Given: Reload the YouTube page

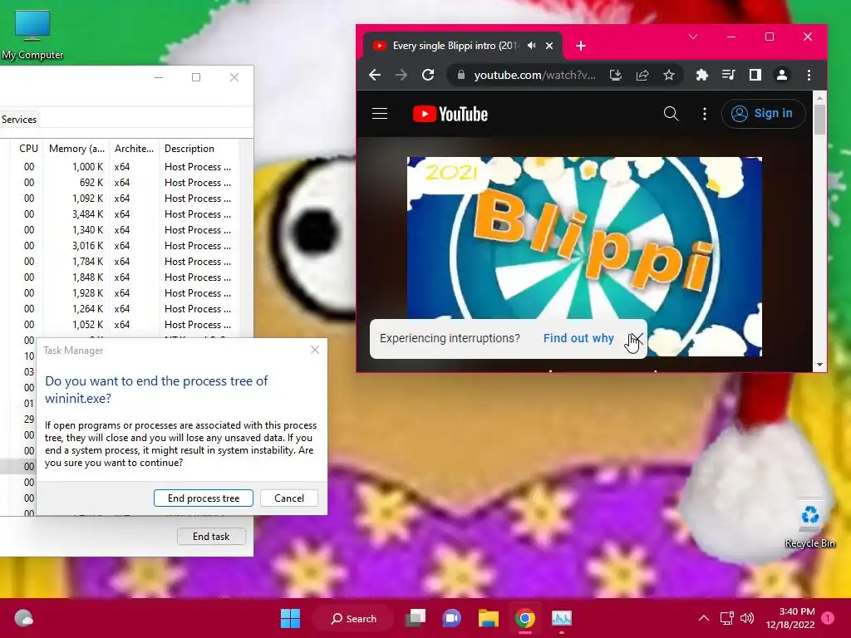Looking at the screenshot, I should tap(428, 75).
